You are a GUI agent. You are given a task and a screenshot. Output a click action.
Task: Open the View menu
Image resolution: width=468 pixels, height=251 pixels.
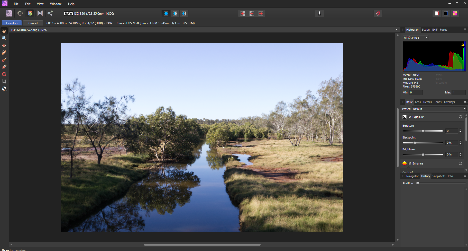click(x=40, y=4)
